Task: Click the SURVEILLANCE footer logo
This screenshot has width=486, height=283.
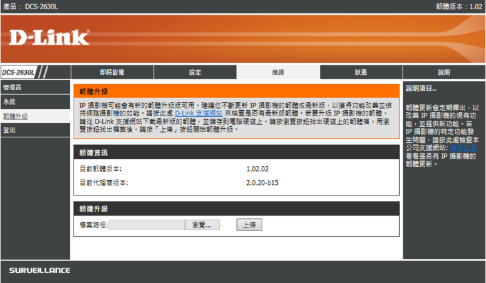Action: [x=39, y=270]
